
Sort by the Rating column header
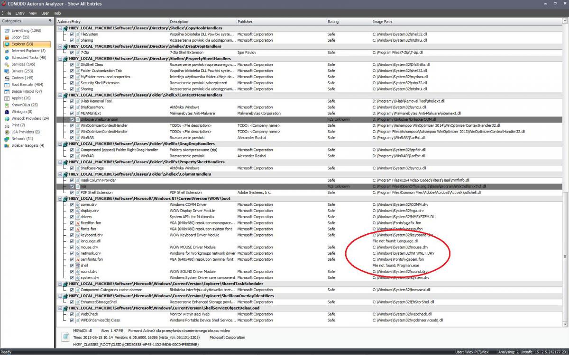click(x=349, y=22)
